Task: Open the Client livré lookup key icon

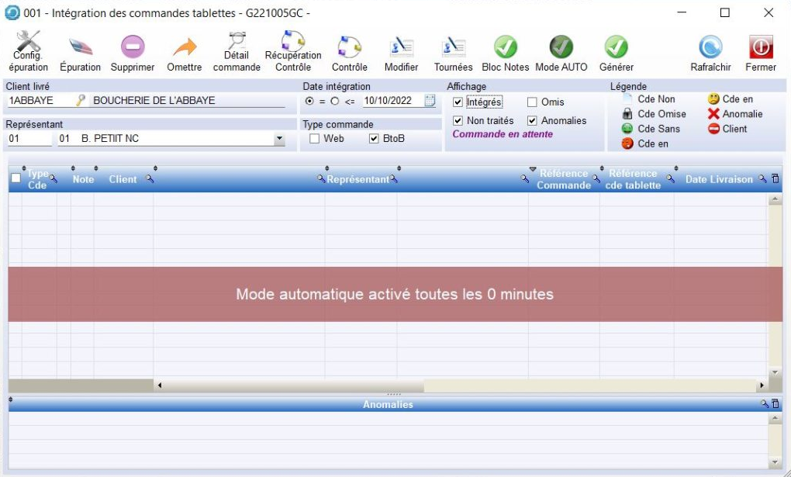Action: click(80, 100)
